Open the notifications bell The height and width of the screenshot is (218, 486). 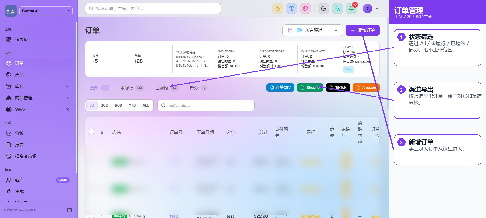[x=351, y=8]
